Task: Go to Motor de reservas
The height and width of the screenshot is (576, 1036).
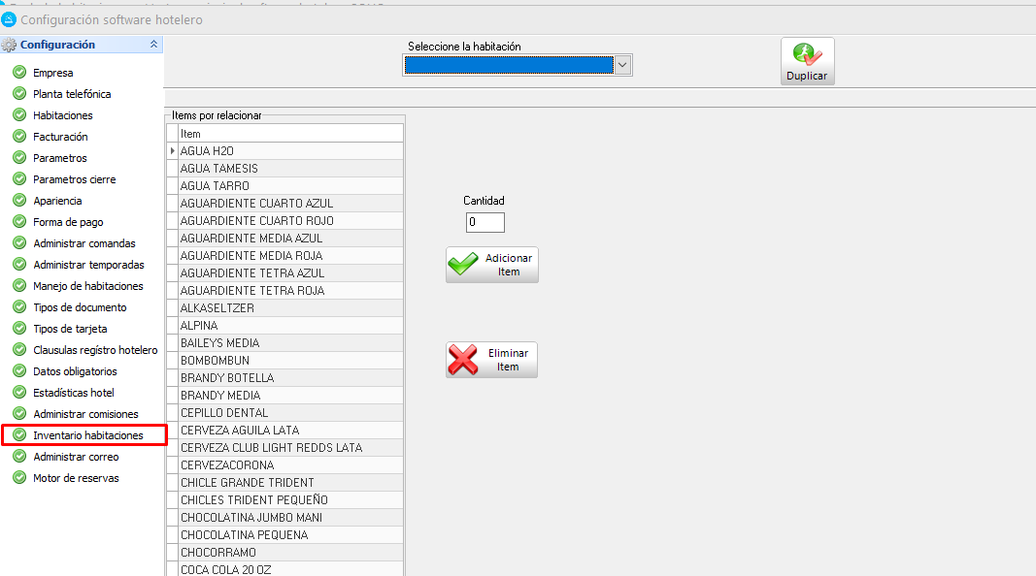Action: coord(76,478)
